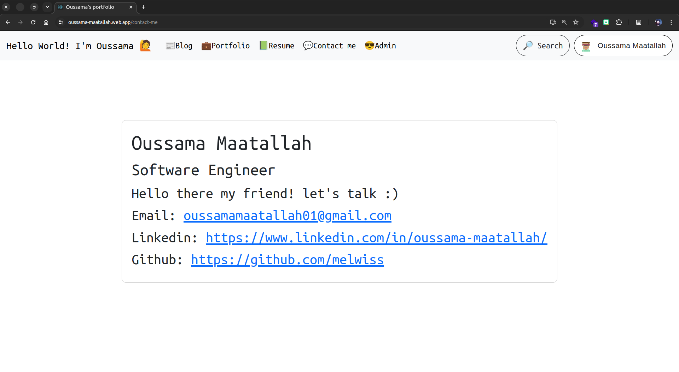Open the Portfolio page
This screenshot has width=679, height=372.
[x=226, y=46]
